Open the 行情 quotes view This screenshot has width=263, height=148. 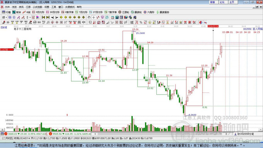coord(6,12)
